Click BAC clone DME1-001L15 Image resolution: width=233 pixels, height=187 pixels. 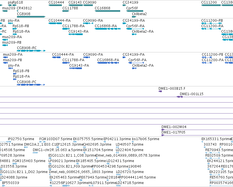pos(192,94)
